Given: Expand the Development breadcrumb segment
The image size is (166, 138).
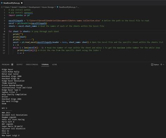Looking at the screenshot, I should [x=34, y=7].
